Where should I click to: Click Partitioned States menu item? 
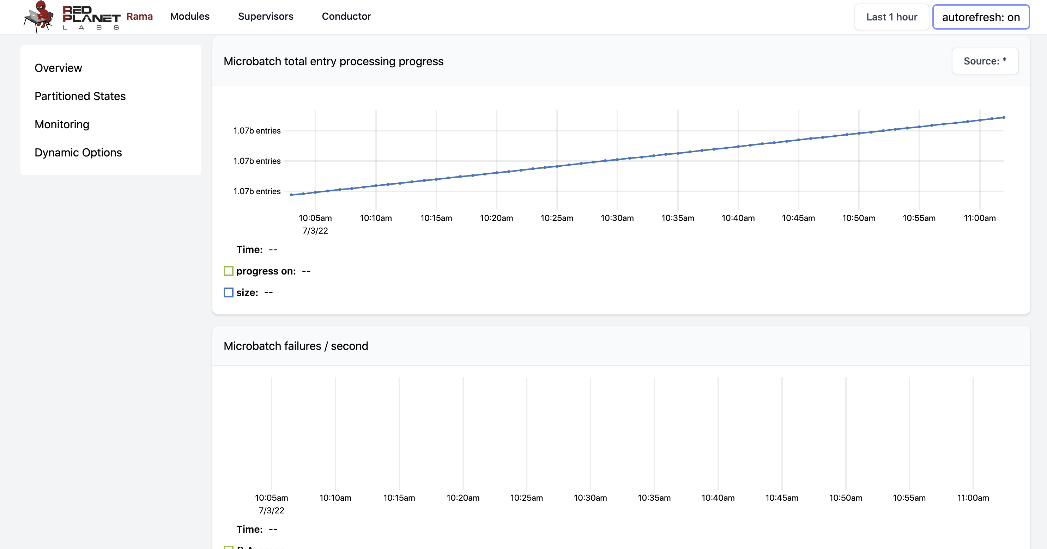(80, 96)
